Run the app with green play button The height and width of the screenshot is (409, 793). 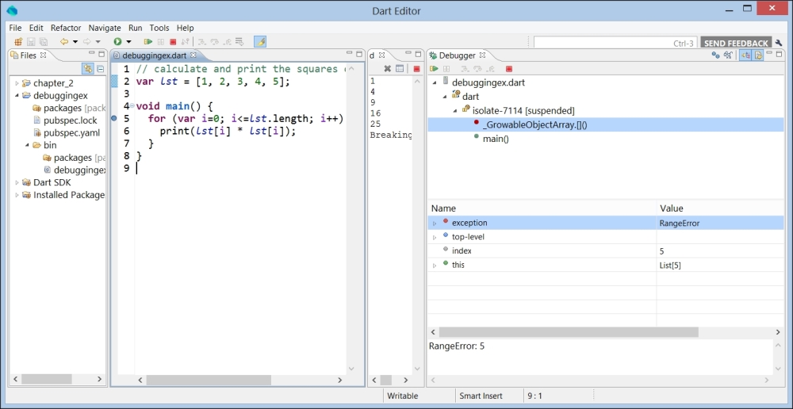[x=118, y=42]
